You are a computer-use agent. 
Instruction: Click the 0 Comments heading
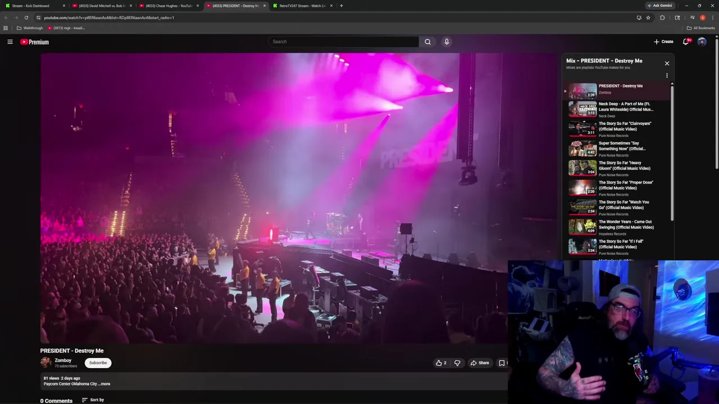point(56,401)
